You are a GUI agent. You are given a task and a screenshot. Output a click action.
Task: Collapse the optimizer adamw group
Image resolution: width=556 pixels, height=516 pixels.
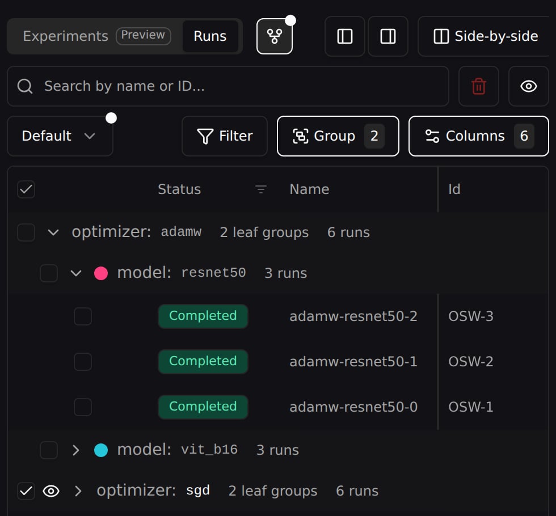(x=53, y=232)
